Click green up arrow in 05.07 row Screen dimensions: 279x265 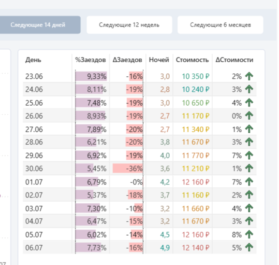(249, 235)
